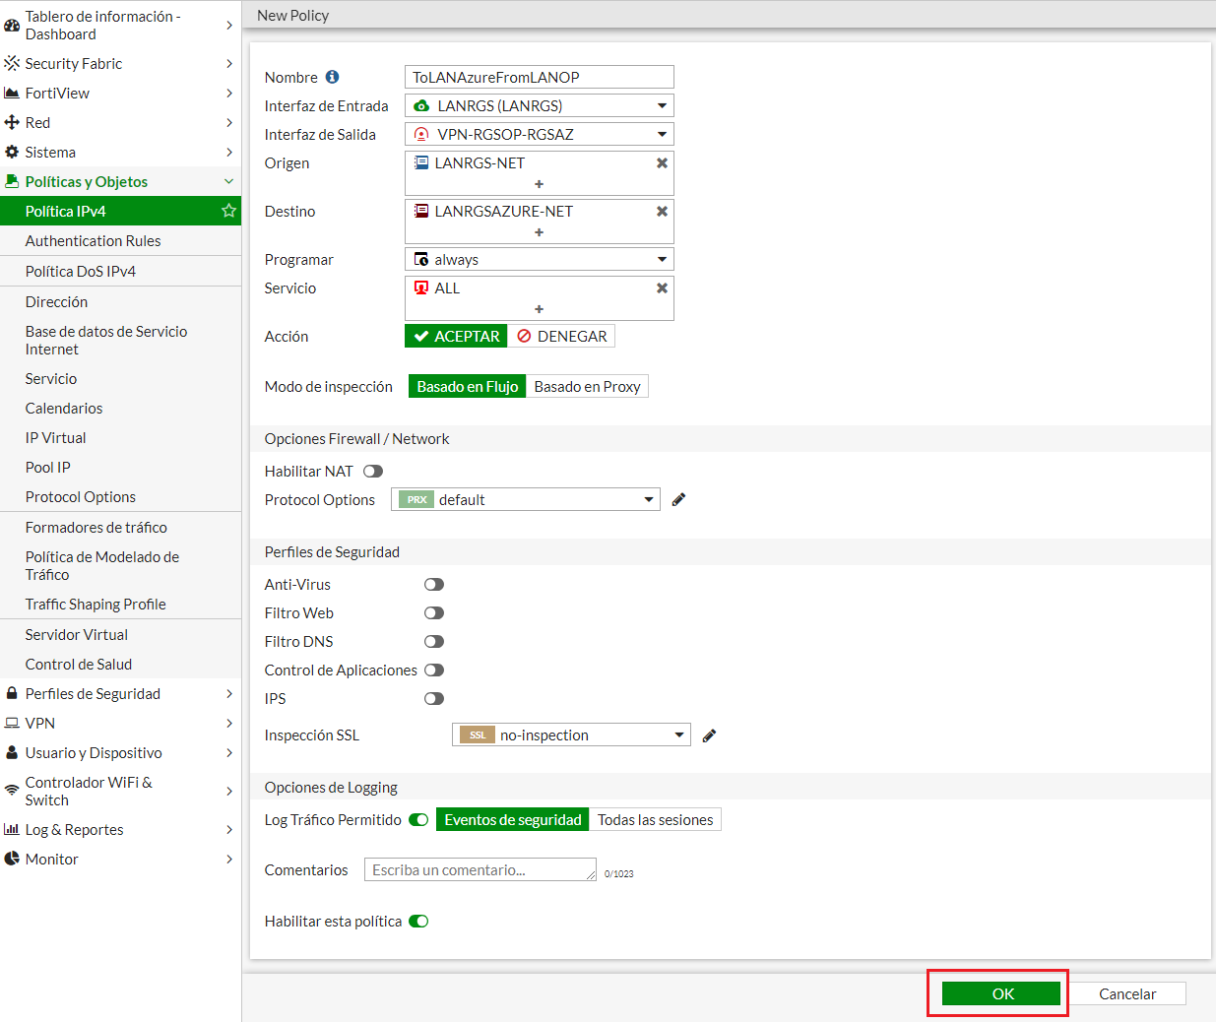This screenshot has width=1216, height=1022.
Task: Remove the ALL service with the X icon
Action: click(662, 287)
